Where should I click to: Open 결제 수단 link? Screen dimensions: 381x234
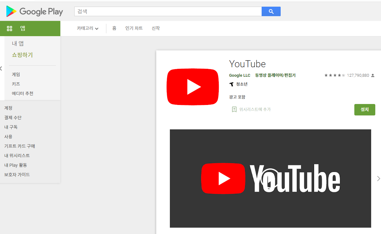(x=13, y=118)
